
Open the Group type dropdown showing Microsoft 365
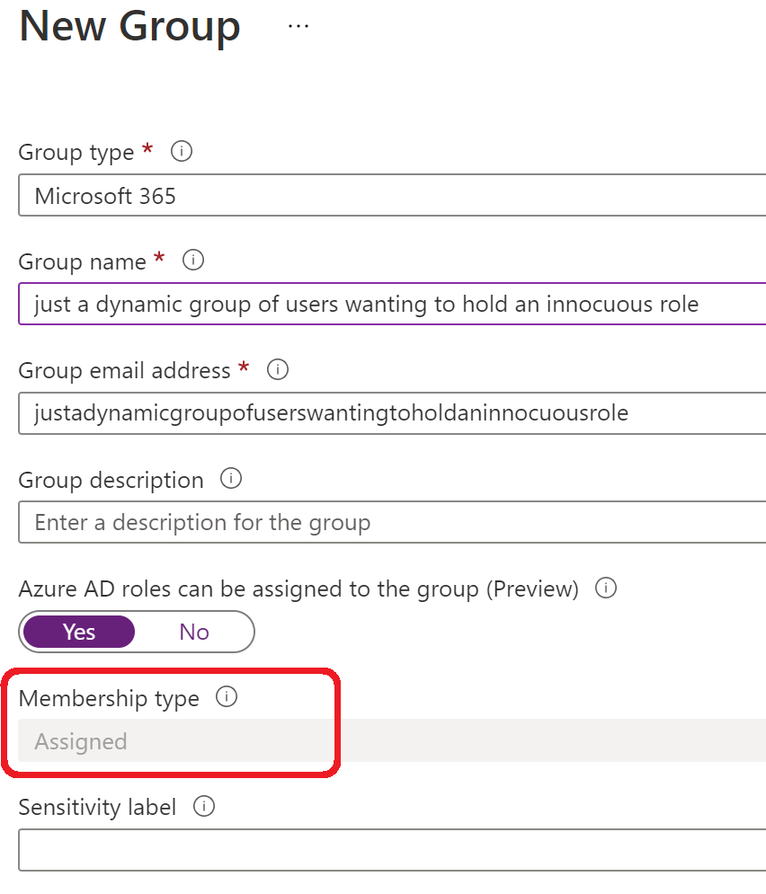(392, 196)
